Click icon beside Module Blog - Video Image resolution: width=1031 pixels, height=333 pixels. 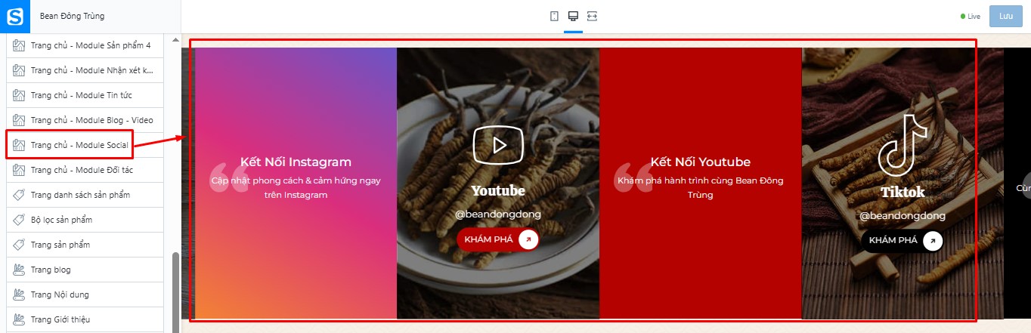coord(20,120)
